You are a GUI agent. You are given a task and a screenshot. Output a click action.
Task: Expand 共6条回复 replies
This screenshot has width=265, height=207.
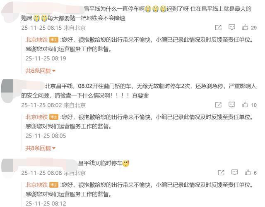(x=41, y=71)
